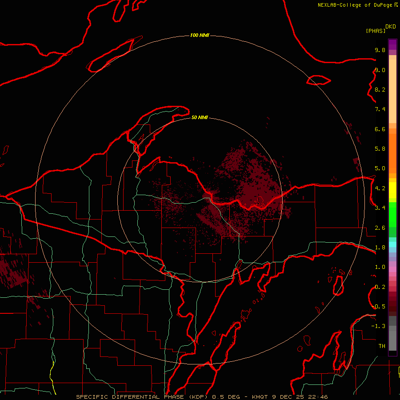
Task: Click the DKD legend header label
Action: tap(391, 27)
